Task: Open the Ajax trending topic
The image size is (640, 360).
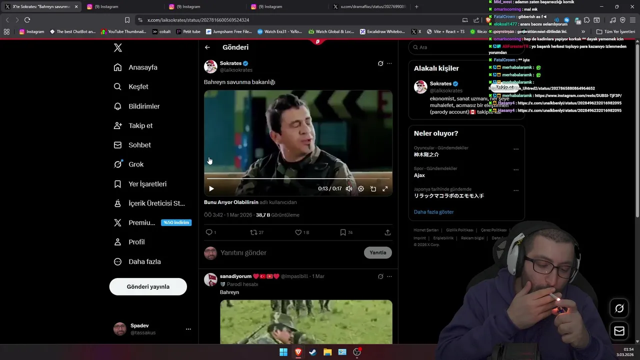Action: [x=419, y=175]
